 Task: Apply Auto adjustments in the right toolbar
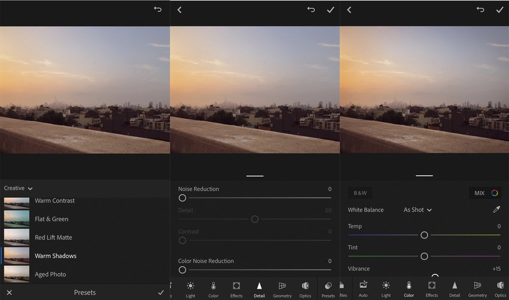click(363, 289)
